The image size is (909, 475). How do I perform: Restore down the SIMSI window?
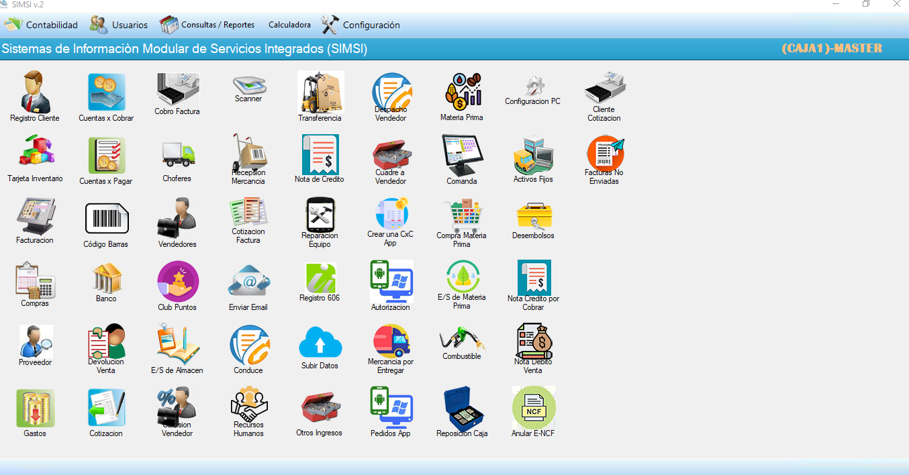(866, 4)
